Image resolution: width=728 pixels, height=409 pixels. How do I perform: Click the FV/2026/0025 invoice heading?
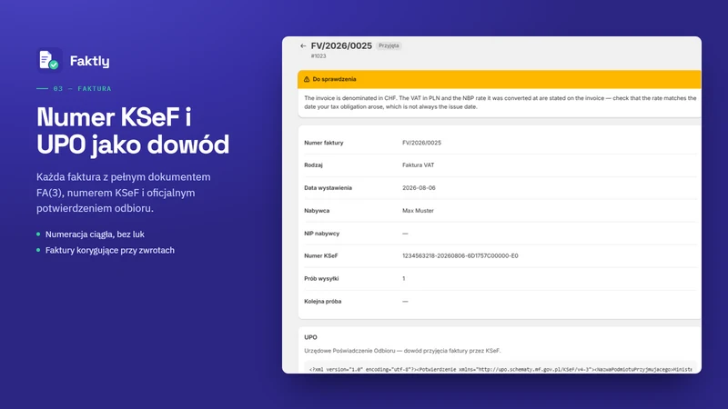pyautogui.click(x=341, y=46)
